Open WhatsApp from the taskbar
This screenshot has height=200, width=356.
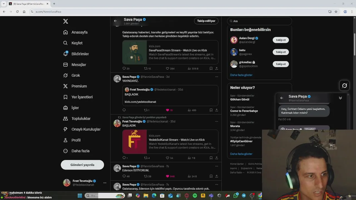(236, 196)
